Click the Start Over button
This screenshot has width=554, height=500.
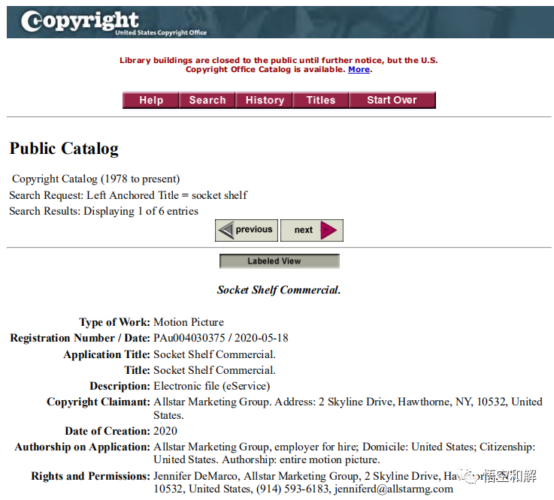(x=392, y=100)
